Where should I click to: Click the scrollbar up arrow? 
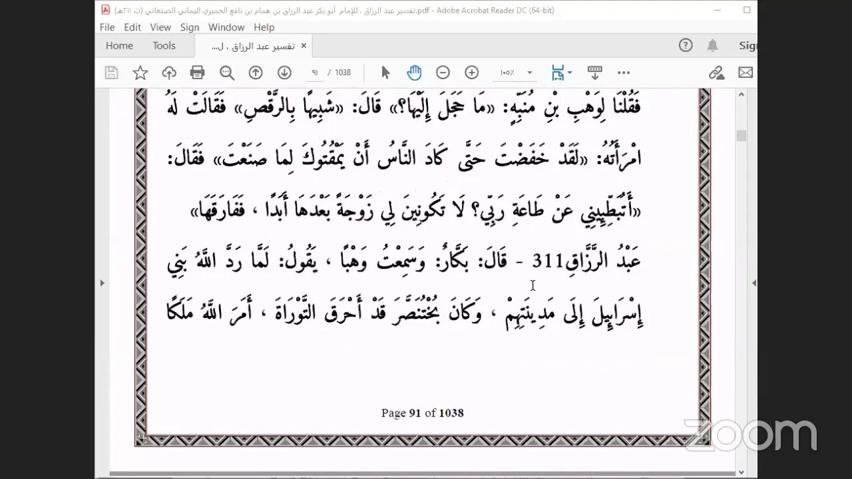(742, 94)
